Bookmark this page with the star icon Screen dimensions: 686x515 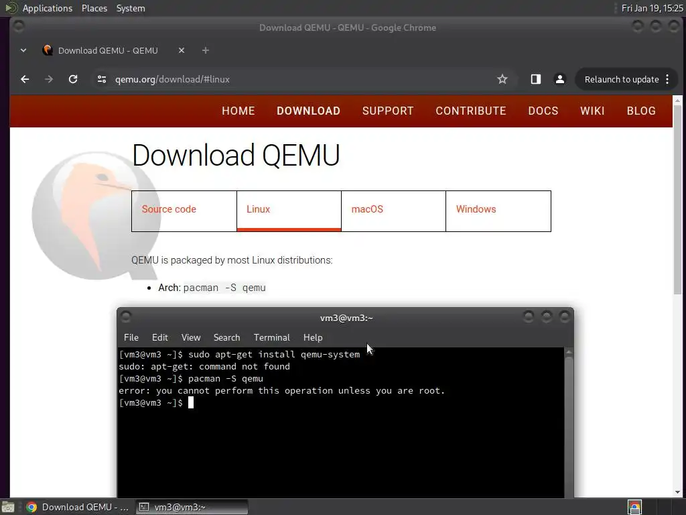click(x=502, y=79)
